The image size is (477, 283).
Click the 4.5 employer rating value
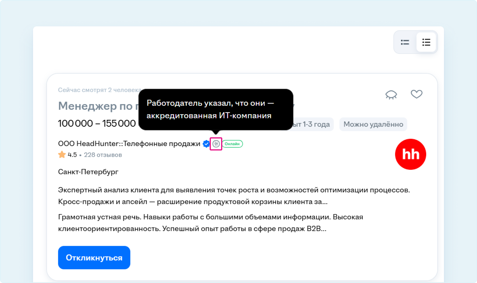(x=72, y=155)
